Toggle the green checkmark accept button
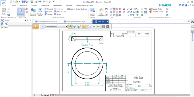The width and height of the screenshot is (194, 97). (103, 27)
